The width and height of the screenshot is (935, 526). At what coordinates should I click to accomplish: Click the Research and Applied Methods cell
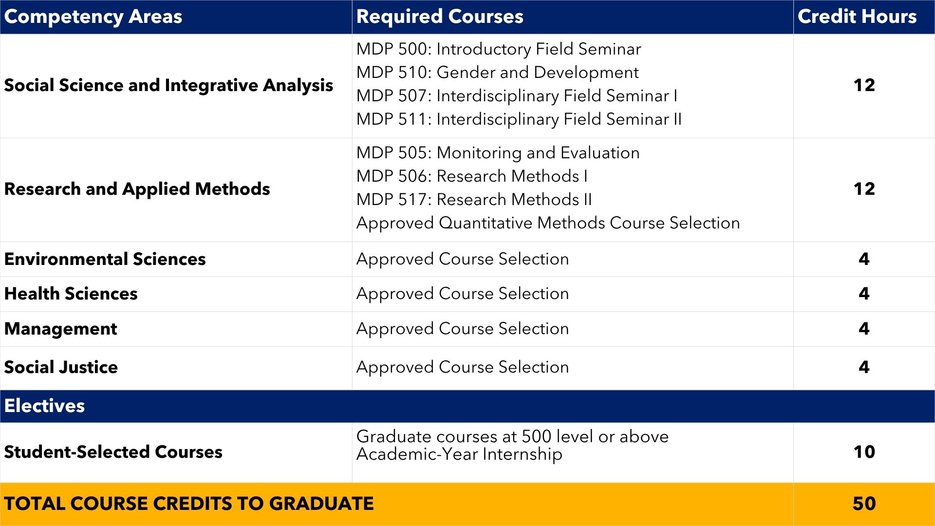(x=137, y=189)
